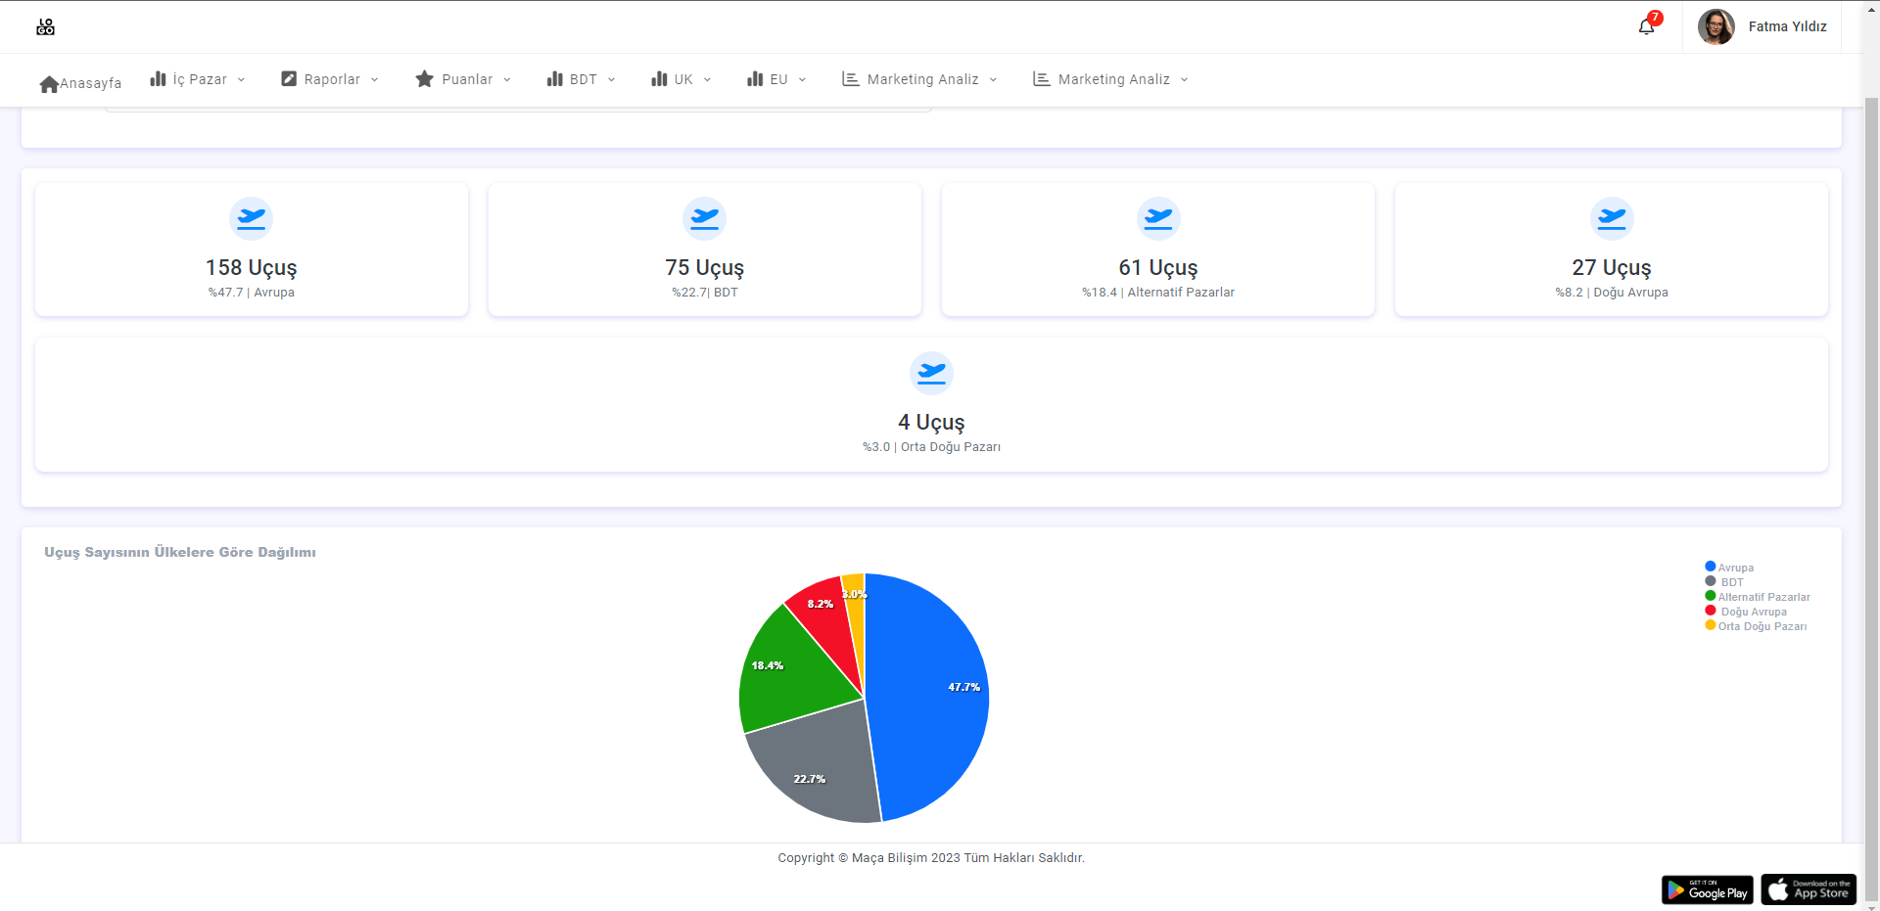Image resolution: width=1880 pixels, height=911 pixels.
Task: Click the plane icon above 4 Uçuş
Action: [931, 373]
